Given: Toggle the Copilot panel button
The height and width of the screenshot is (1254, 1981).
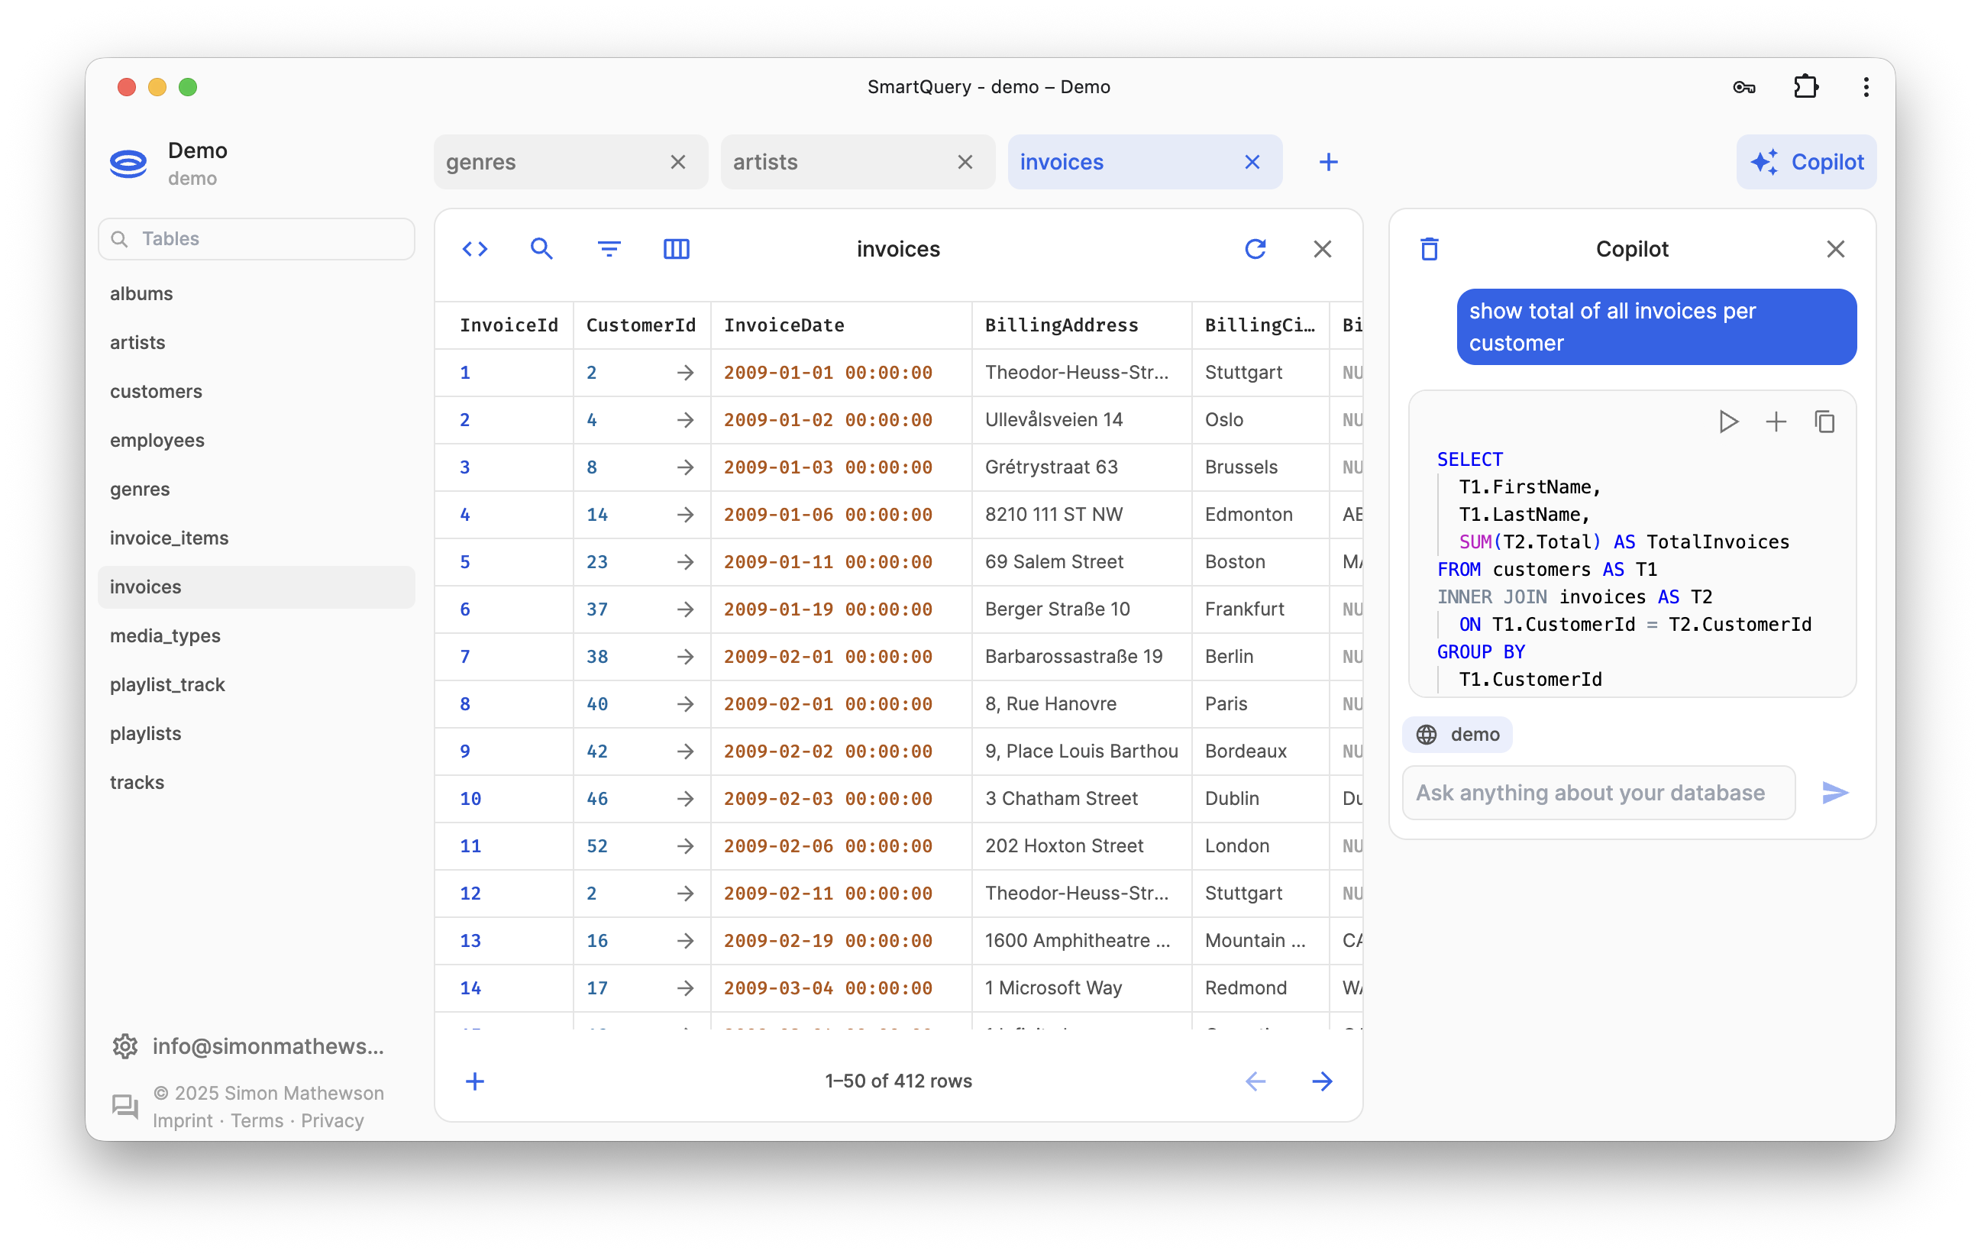Looking at the screenshot, I should 1806,162.
